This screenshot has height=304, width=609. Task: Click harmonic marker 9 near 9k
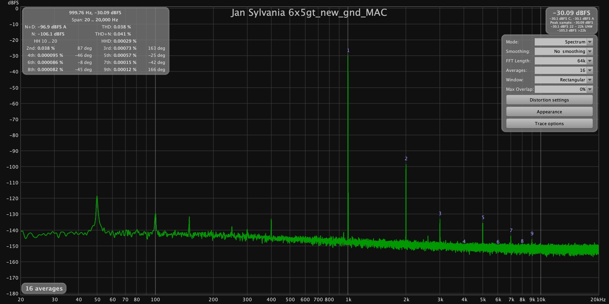[x=532, y=234]
